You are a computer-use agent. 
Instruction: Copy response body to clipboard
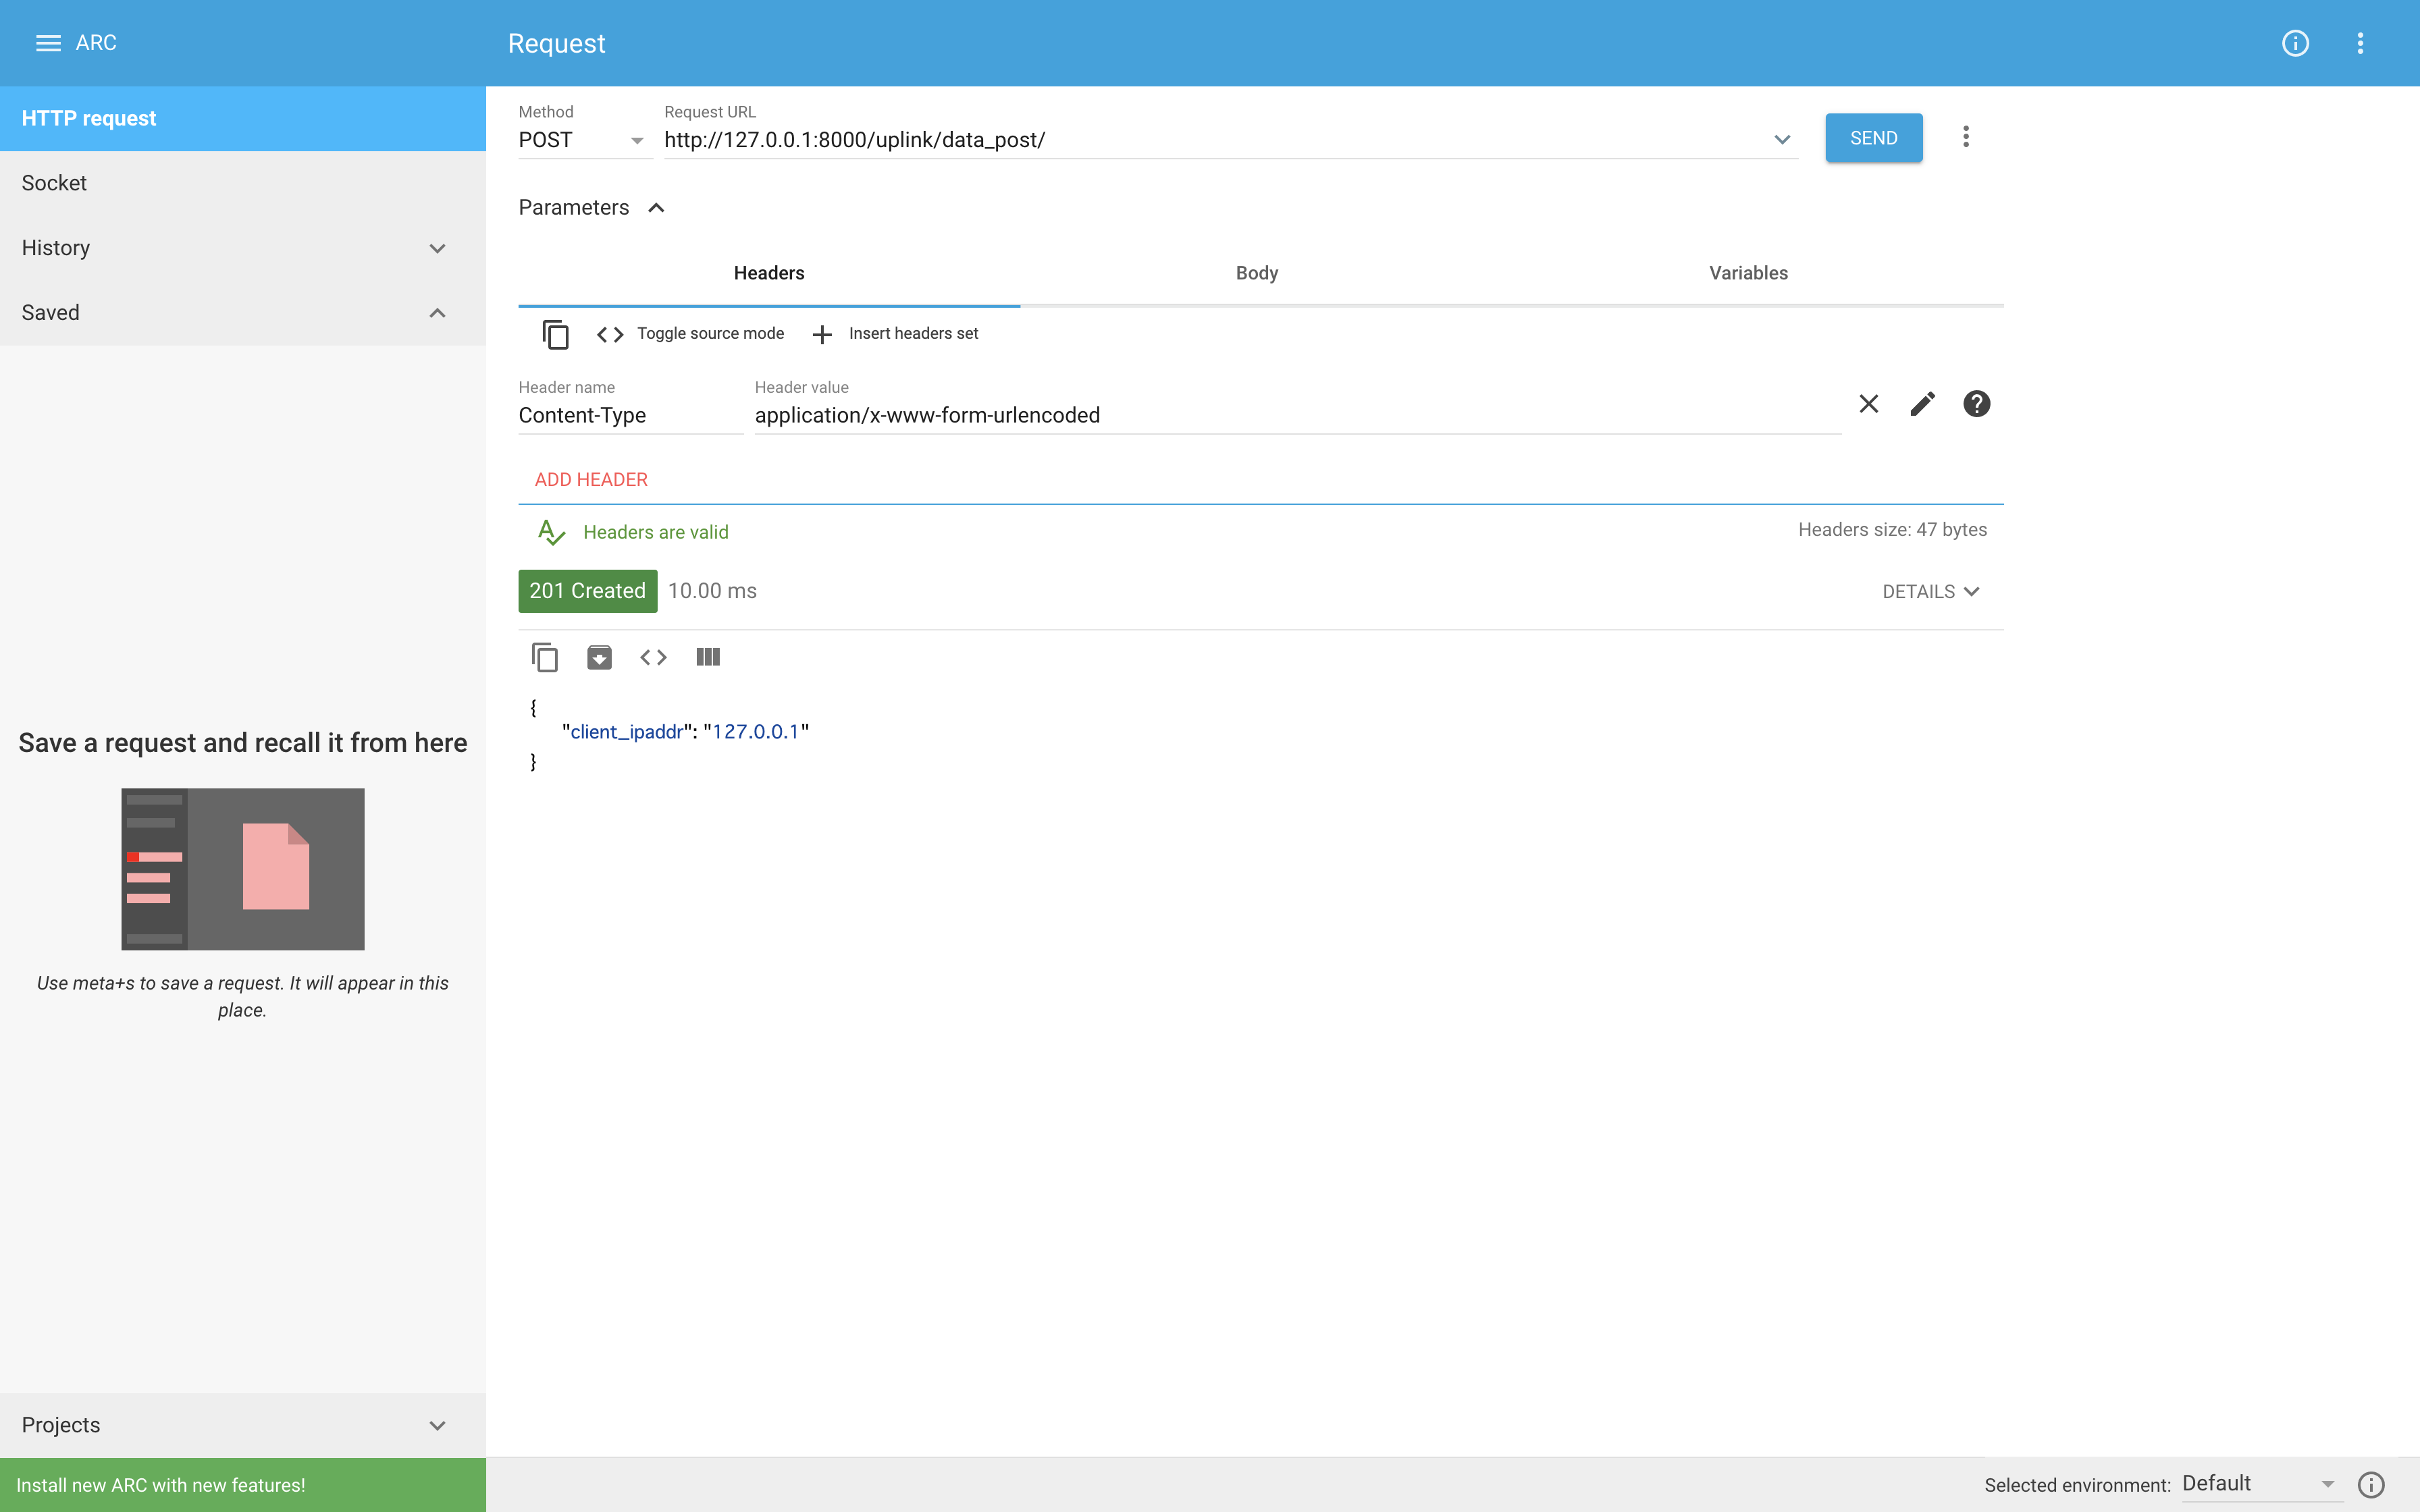click(545, 657)
